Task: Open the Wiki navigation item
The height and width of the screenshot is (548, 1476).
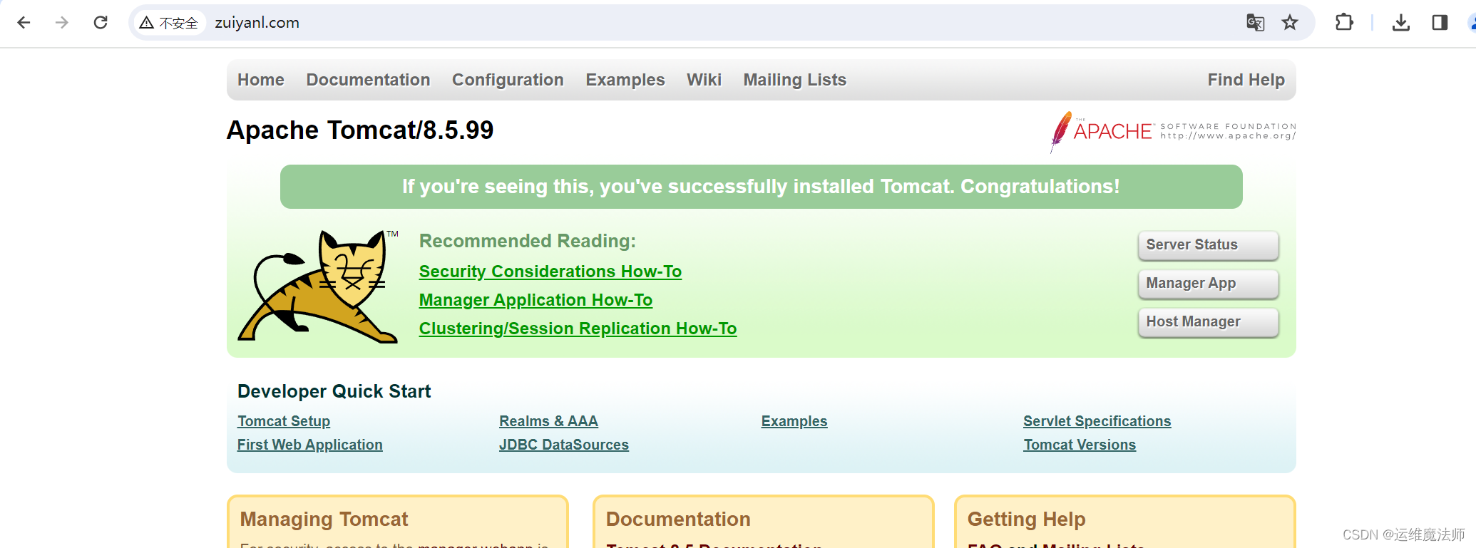Action: point(704,80)
